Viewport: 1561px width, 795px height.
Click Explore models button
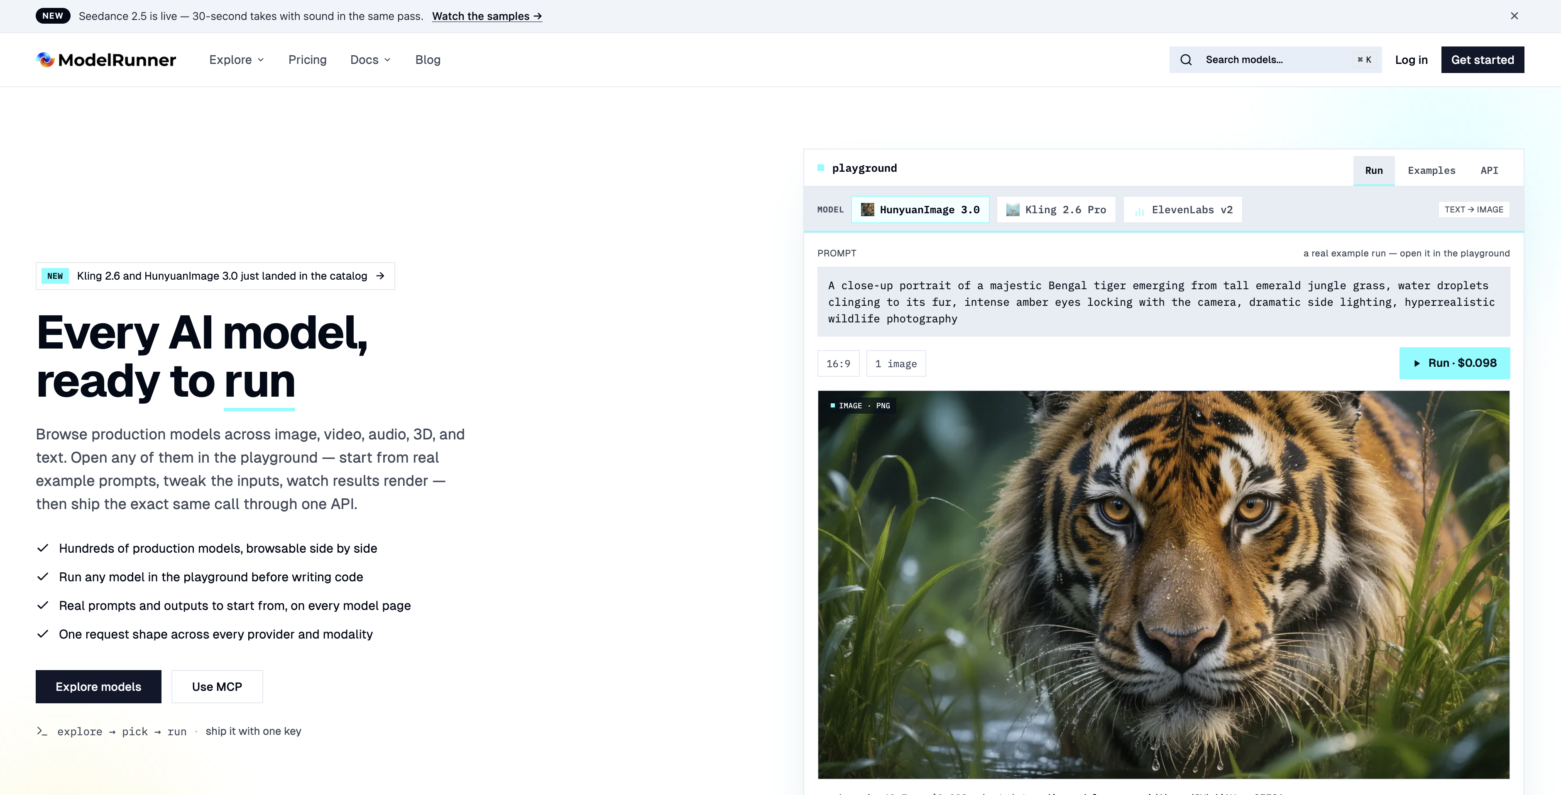(x=98, y=687)
